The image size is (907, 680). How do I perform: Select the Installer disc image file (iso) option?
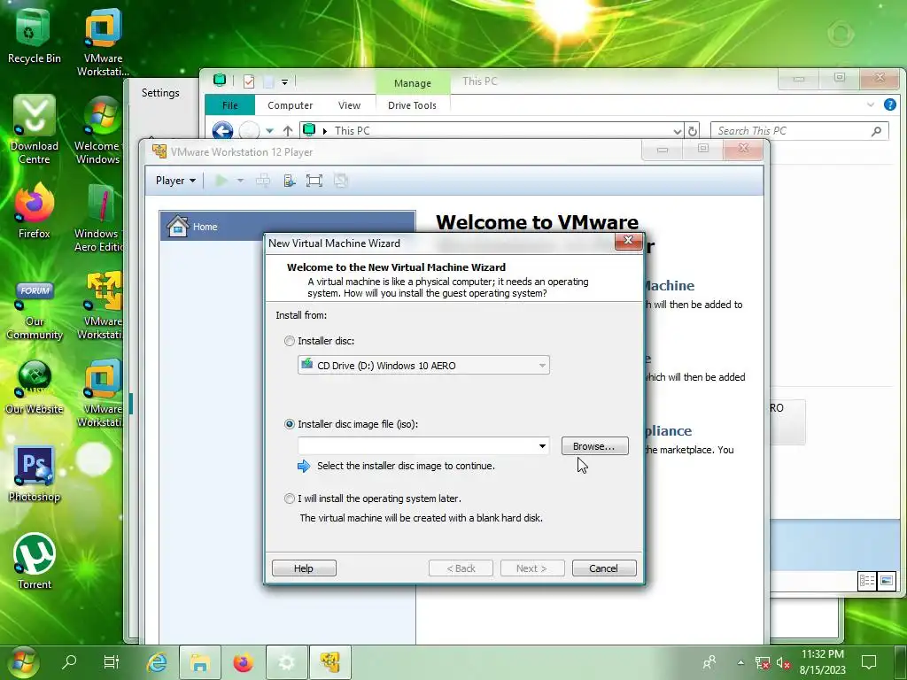[x=290, y=424]
